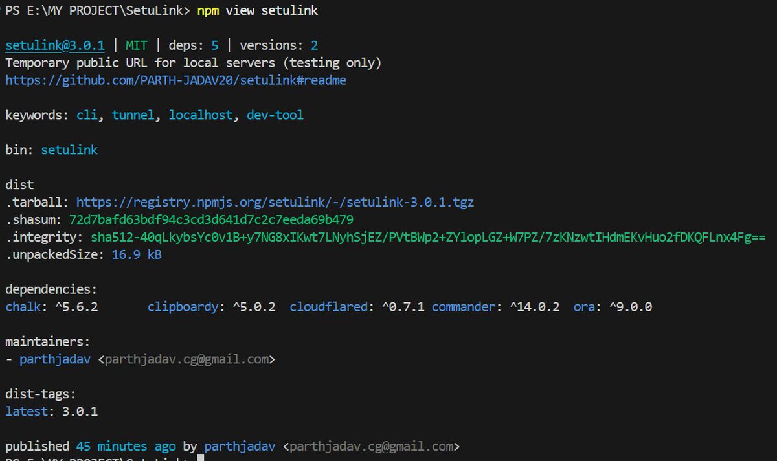Click the 'latest' dist-tag label
Image resolution: width=777 pixels, height=461 pixels.
click(27, 411)
